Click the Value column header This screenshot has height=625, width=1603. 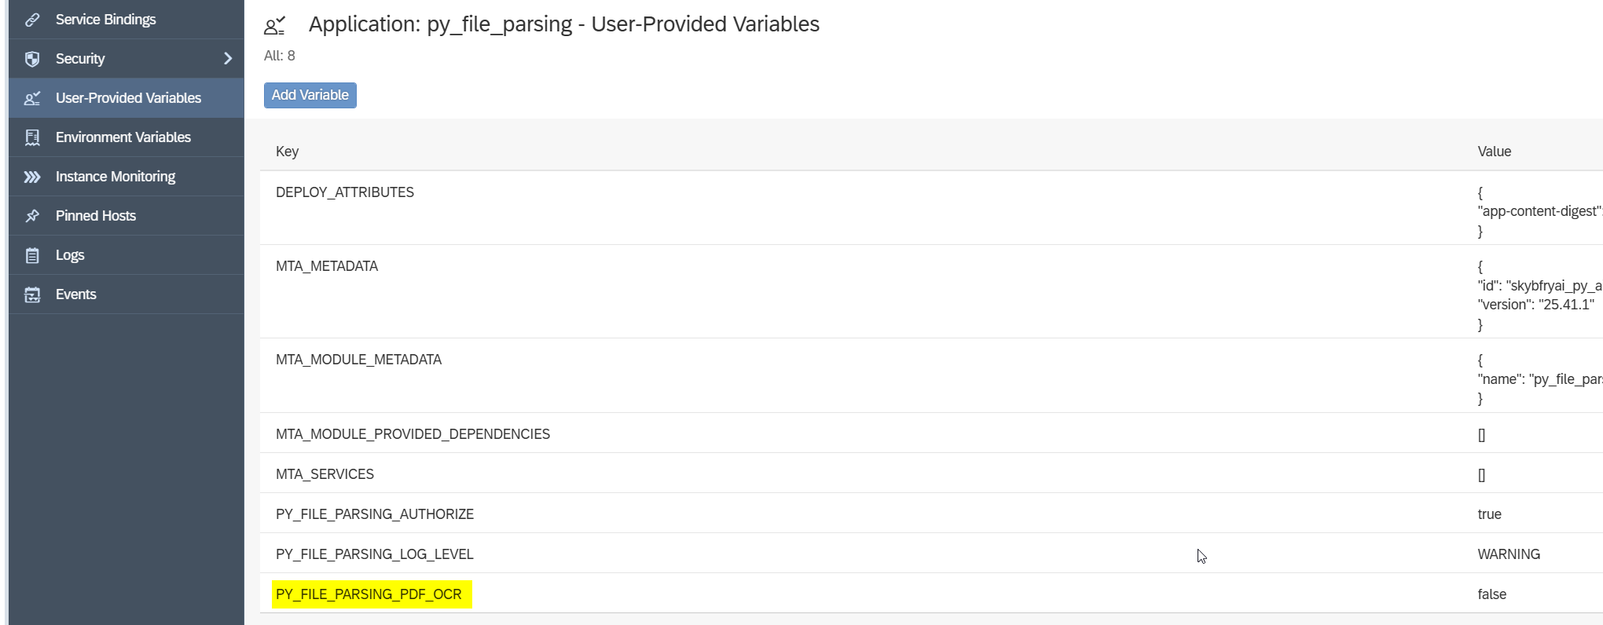(x=1494, y=152)
